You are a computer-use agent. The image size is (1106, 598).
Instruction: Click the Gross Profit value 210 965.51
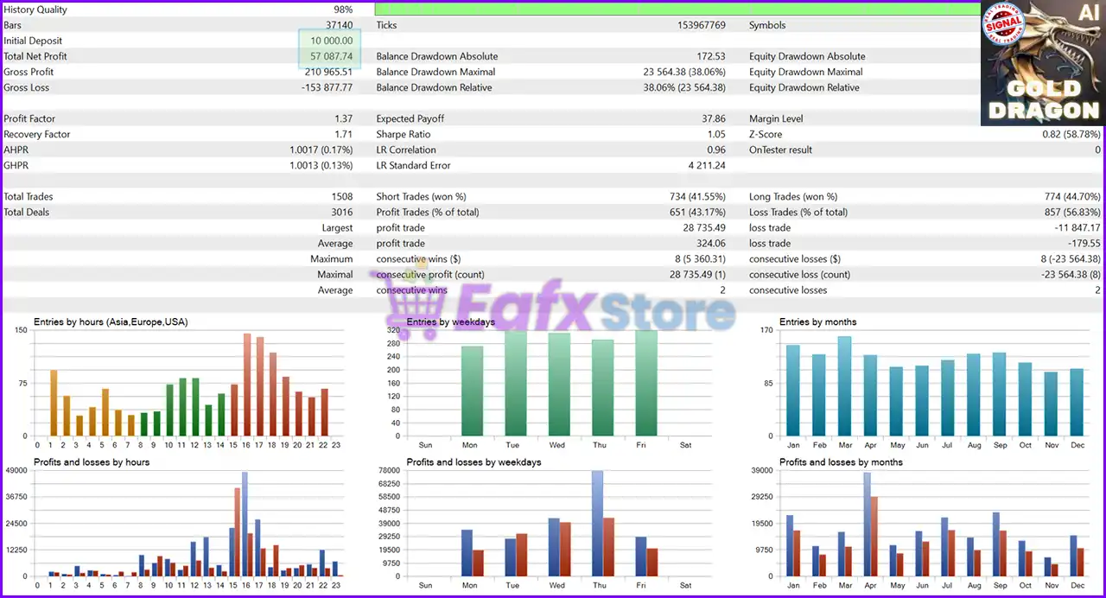328,72
